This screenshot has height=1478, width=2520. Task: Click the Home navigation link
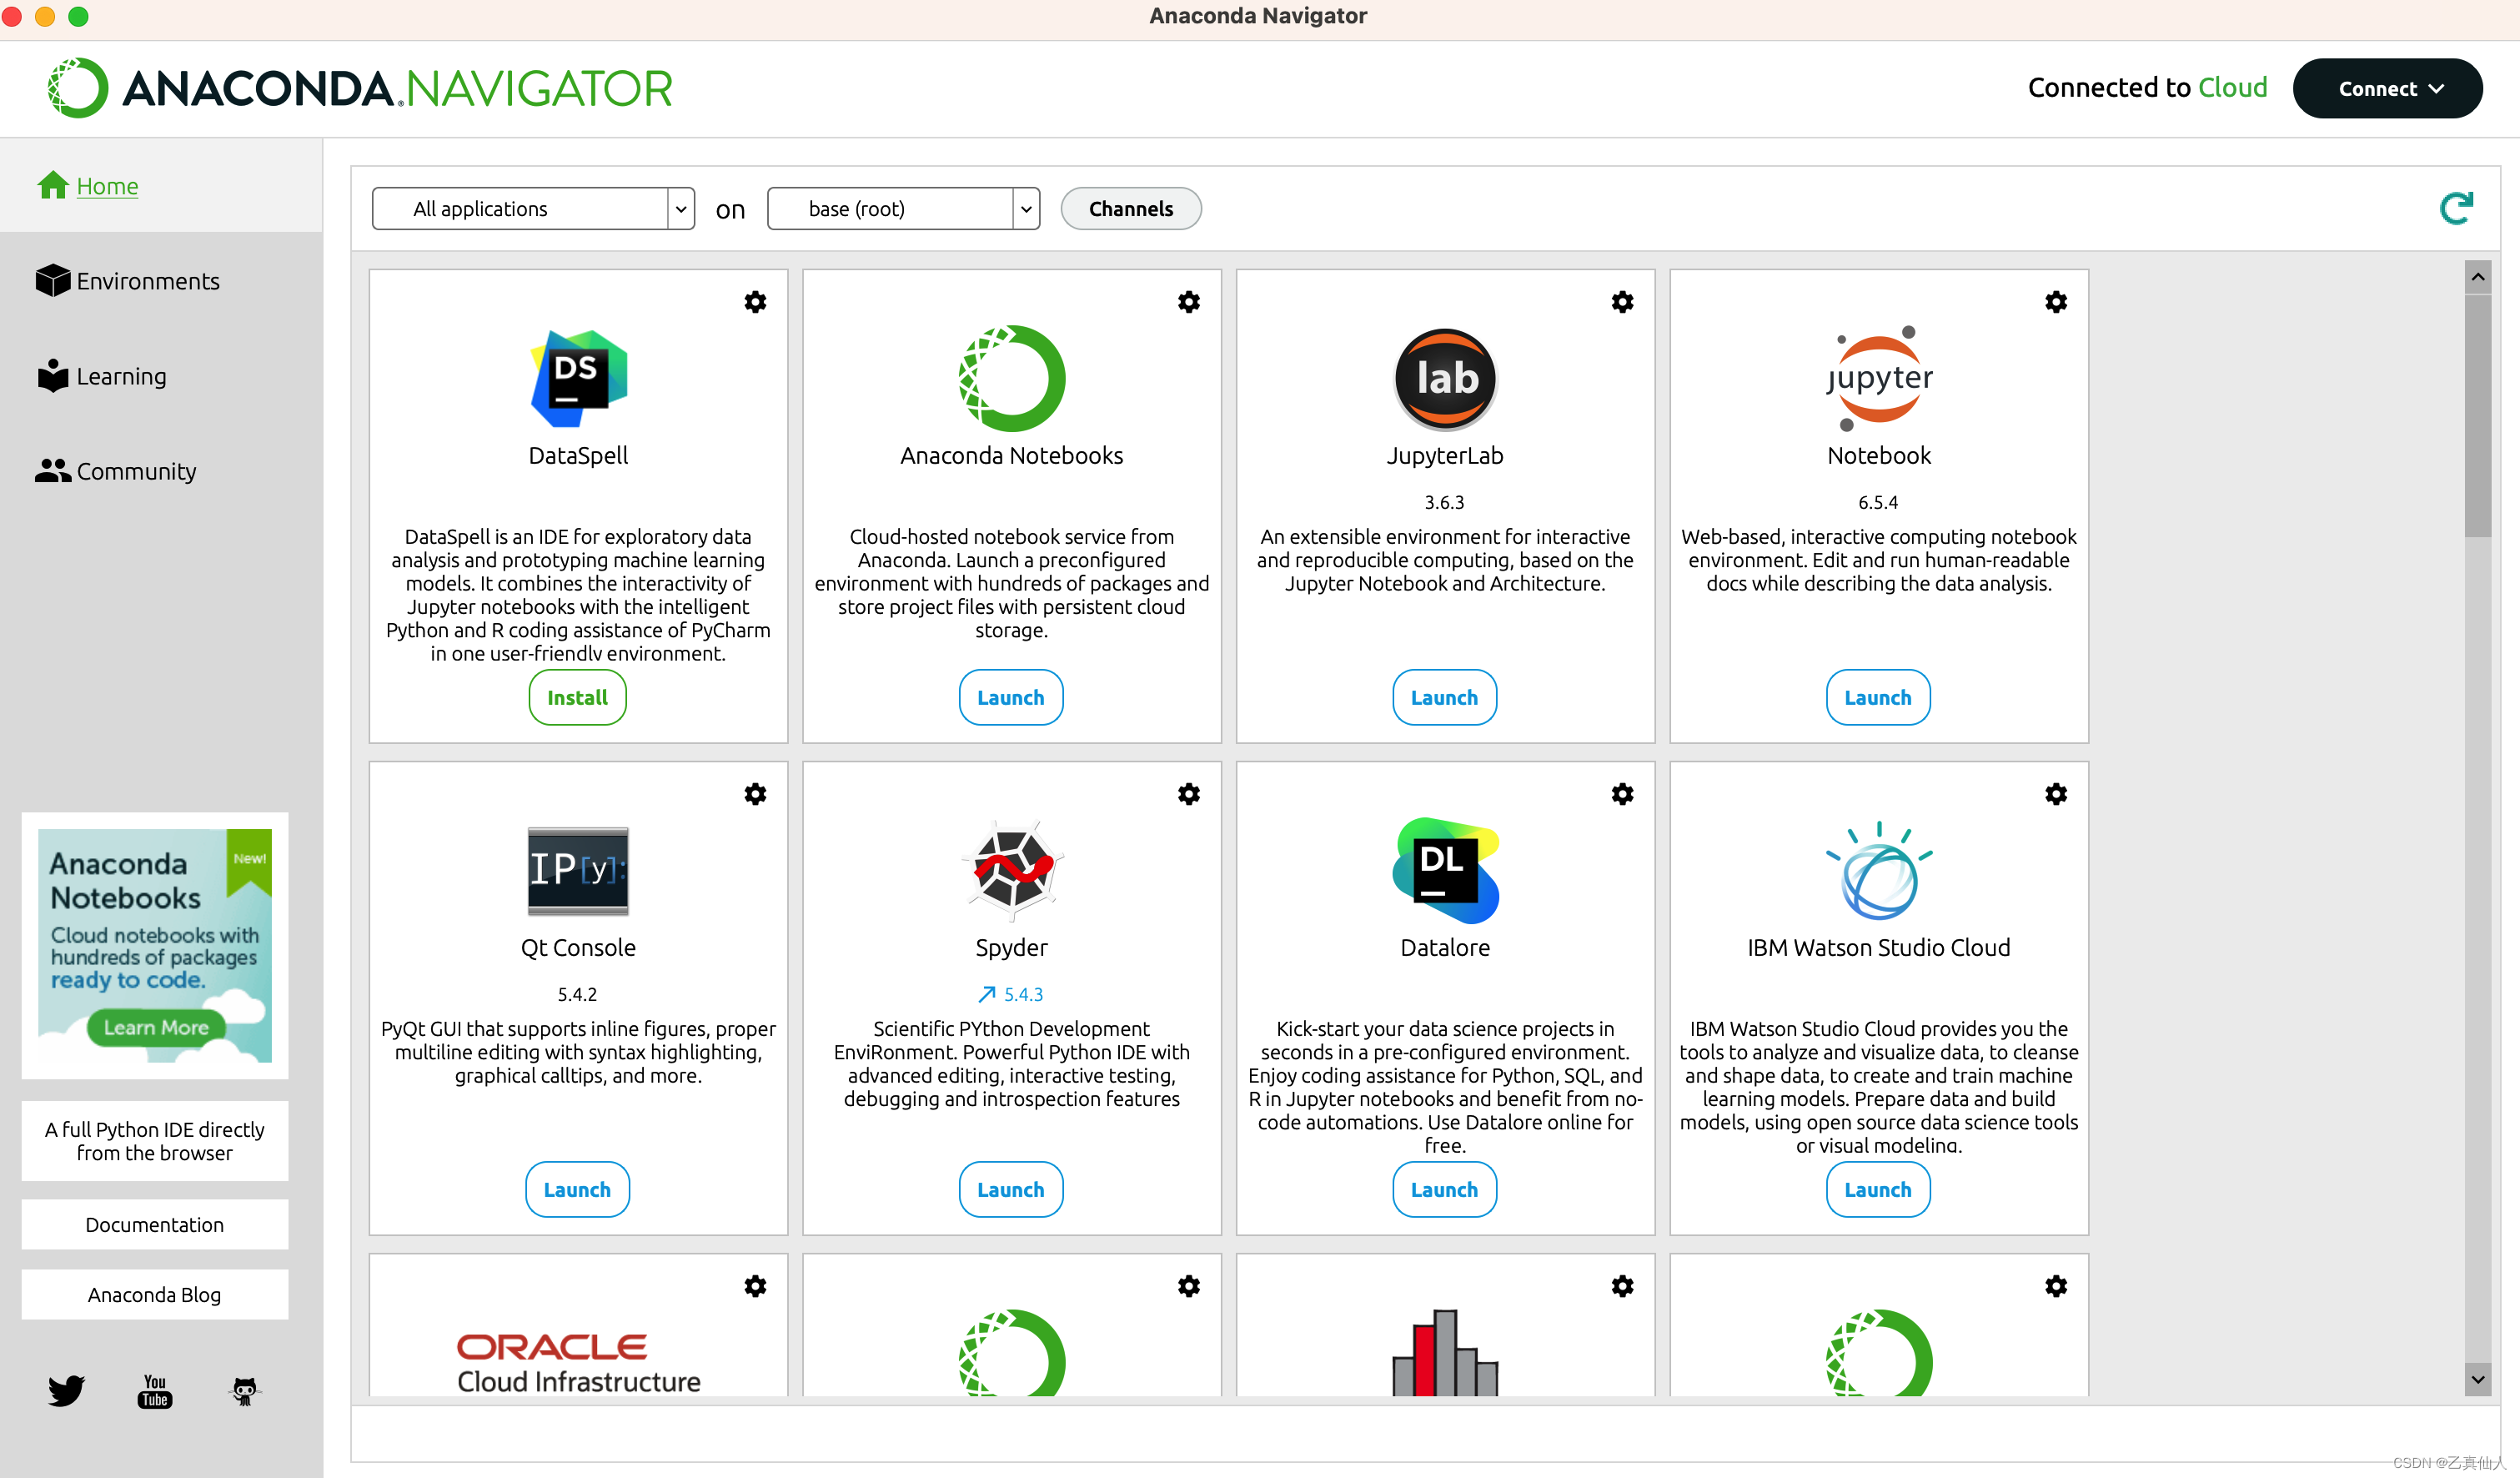pos(106,185)
